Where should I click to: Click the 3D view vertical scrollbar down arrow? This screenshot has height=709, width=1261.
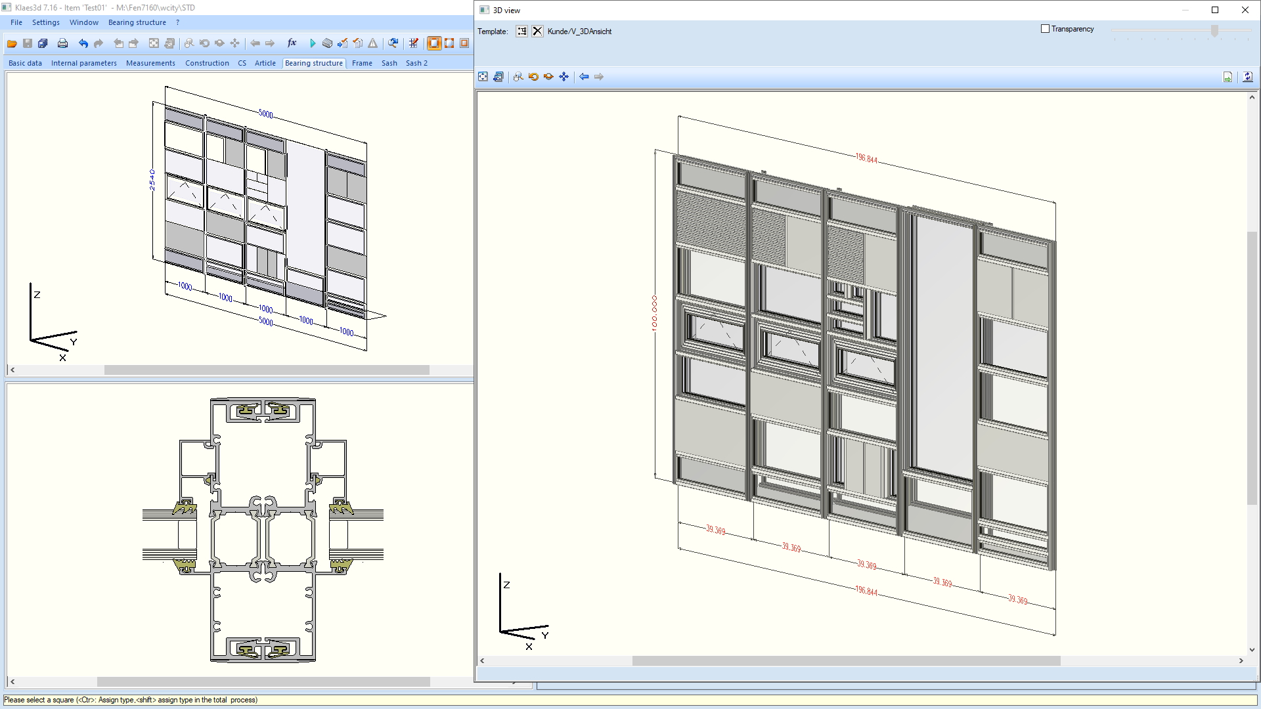pyautogui.click(x=1252, y=650)
